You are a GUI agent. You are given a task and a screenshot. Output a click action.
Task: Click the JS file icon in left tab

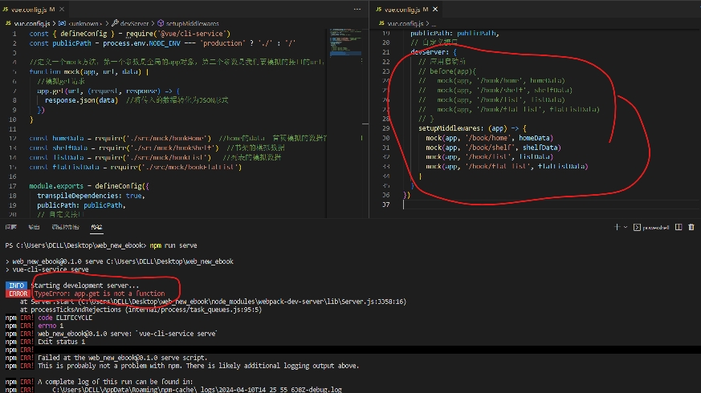7,8
